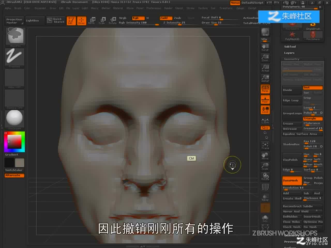Activate the Edit mode button
The height and width of the screenshot is (248, 331).
click(71, 20)
